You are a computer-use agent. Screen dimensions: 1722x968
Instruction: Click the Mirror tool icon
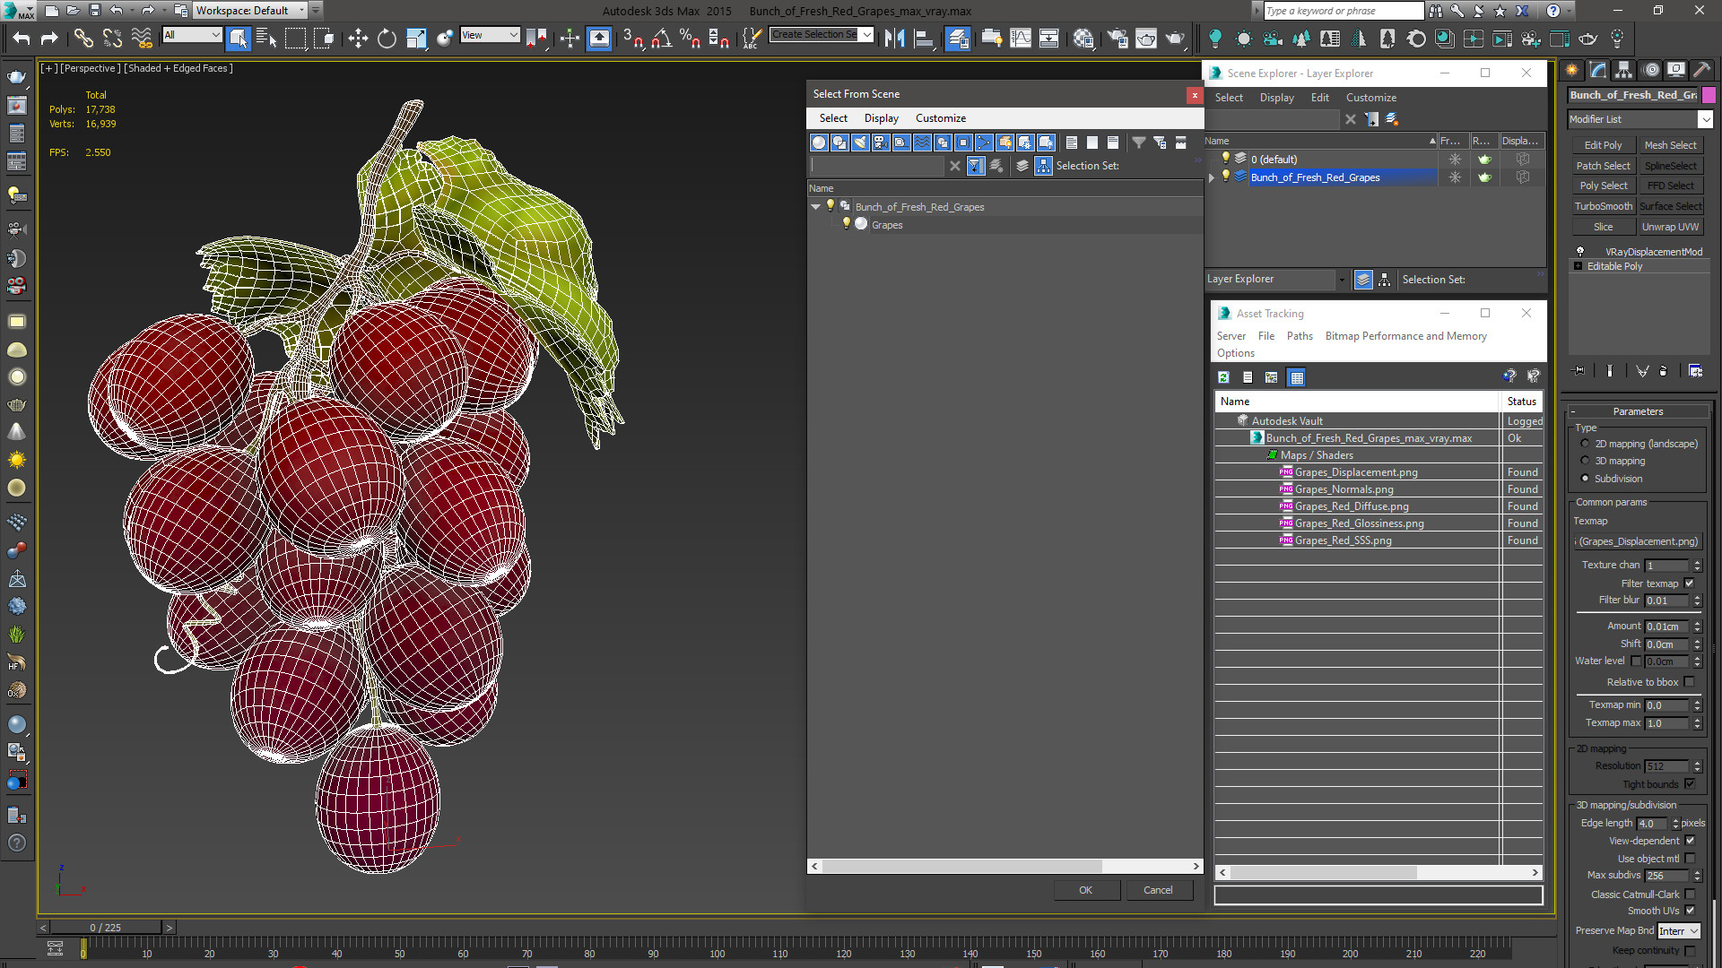[894, 39]
